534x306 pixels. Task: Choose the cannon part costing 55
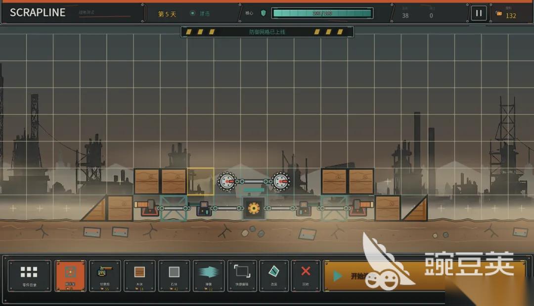105,276
